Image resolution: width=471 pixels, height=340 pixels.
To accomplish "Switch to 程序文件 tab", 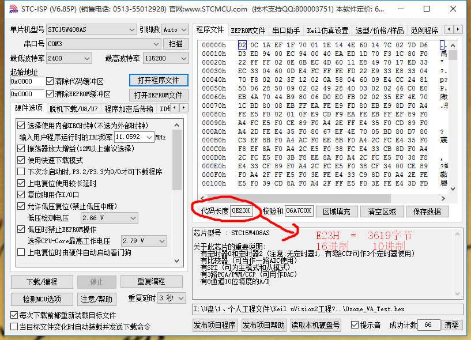I will tap(210, 30).
